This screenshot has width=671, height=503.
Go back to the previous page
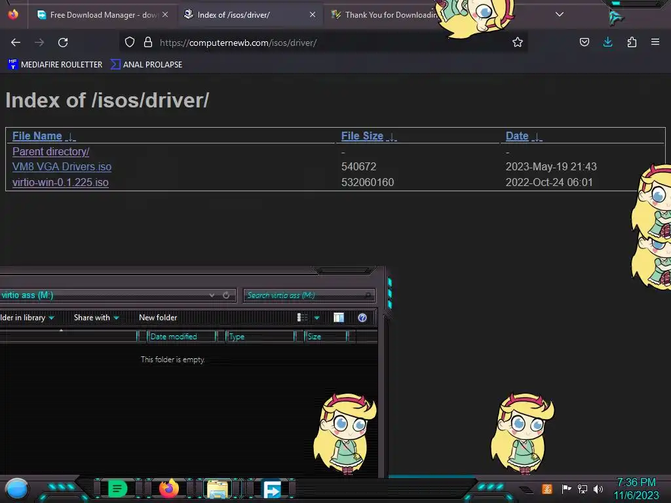tap(16, 43)
